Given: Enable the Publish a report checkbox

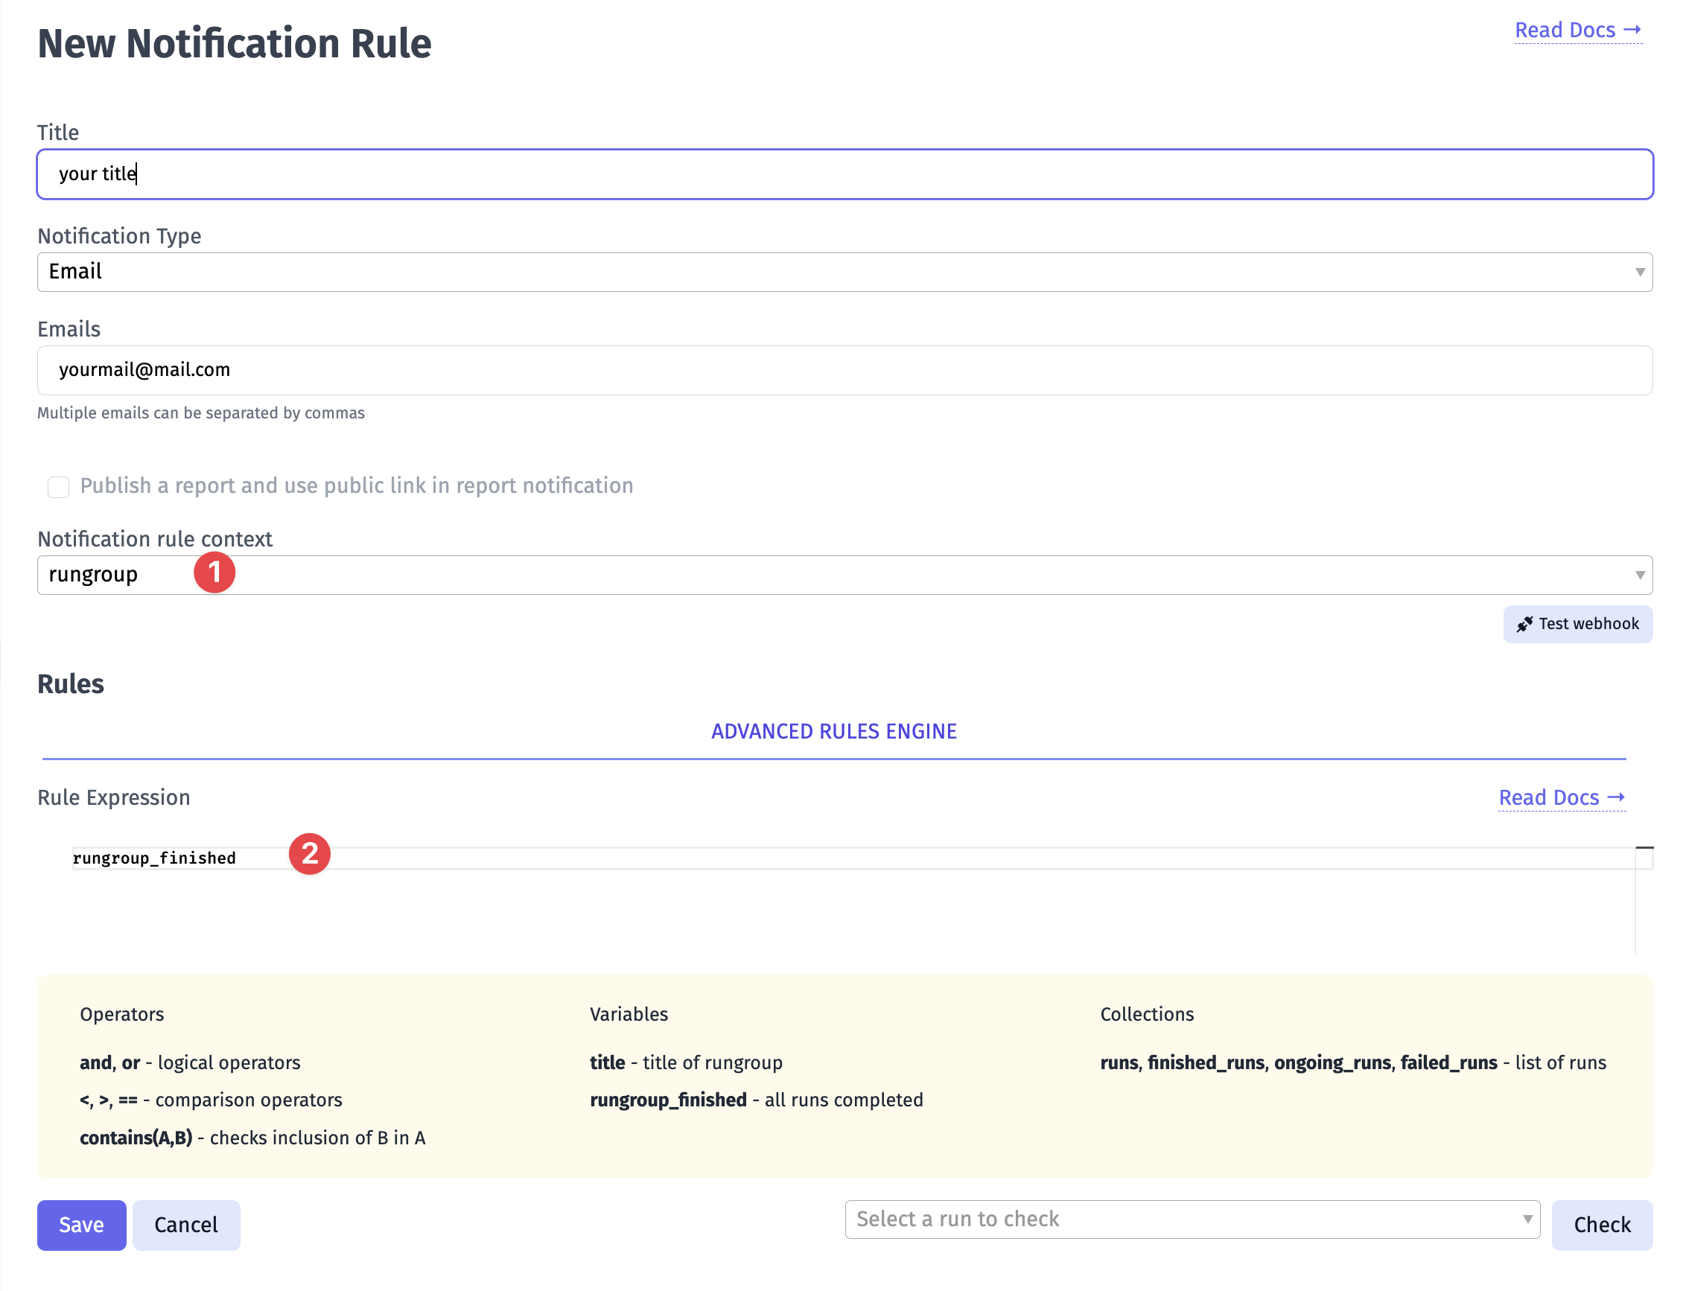Looking at the screenshot, I should click(58, 486).
